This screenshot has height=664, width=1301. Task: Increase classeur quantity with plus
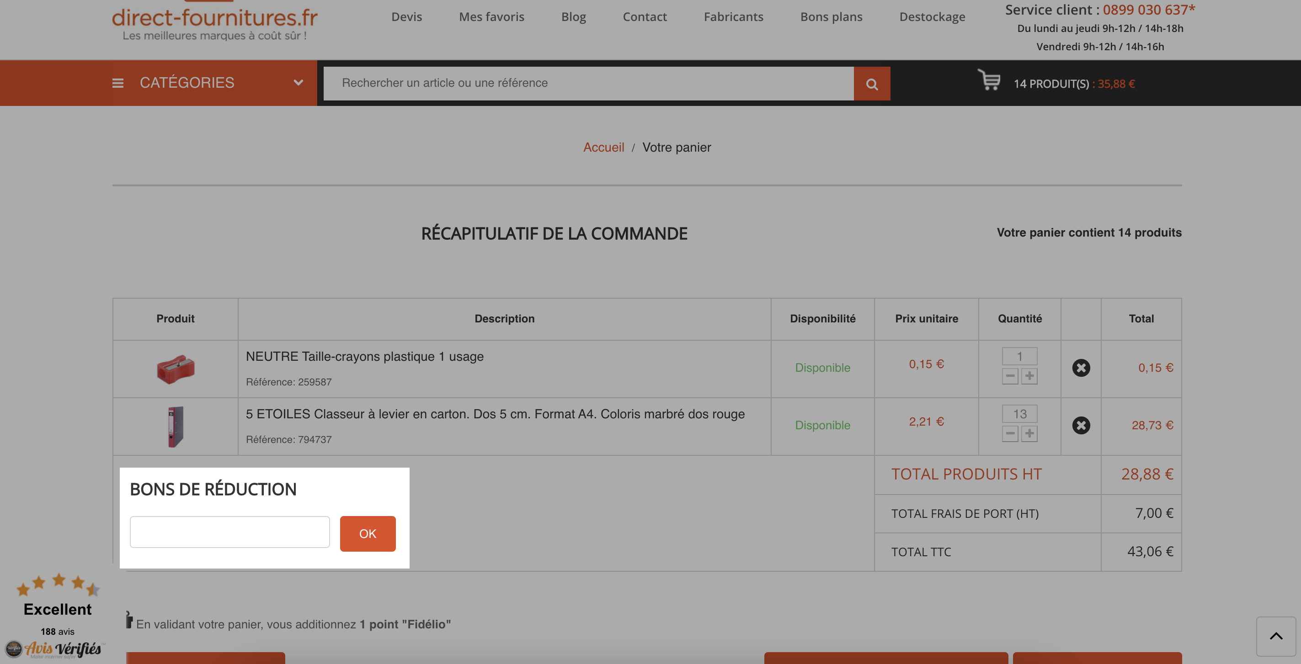pyautogui.click(x=1029, y=433)
